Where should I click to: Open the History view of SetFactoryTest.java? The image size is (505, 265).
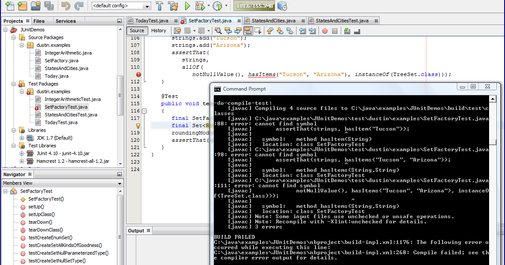(159, 30)
